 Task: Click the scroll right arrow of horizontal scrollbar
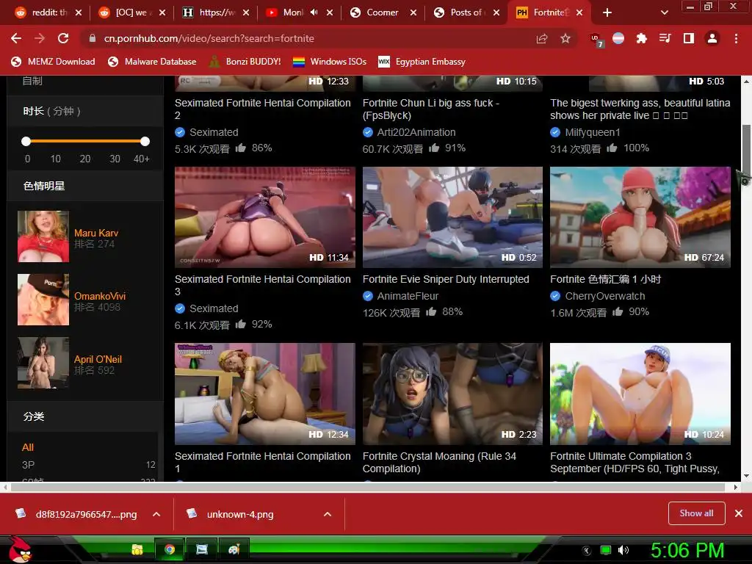(x=735, y=488)
